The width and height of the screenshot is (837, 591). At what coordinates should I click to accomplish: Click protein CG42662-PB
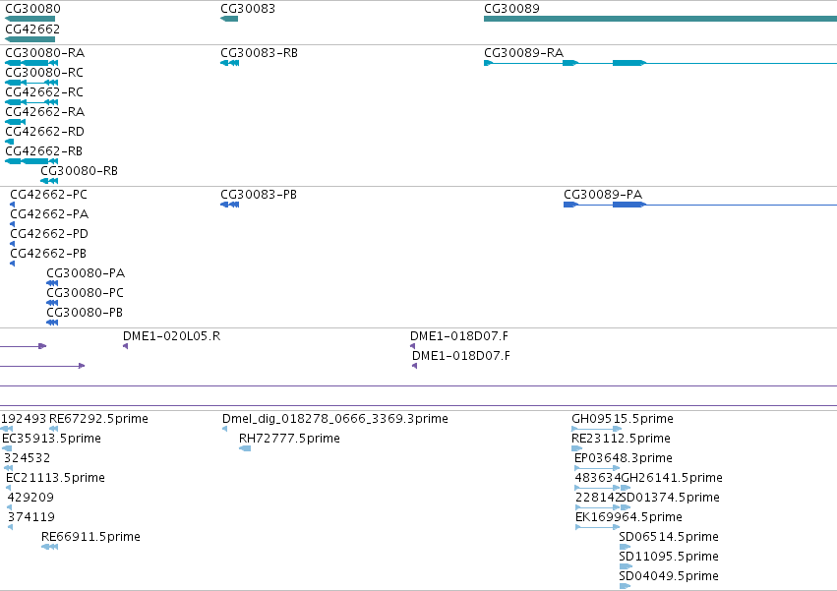[x=48, y=254]
